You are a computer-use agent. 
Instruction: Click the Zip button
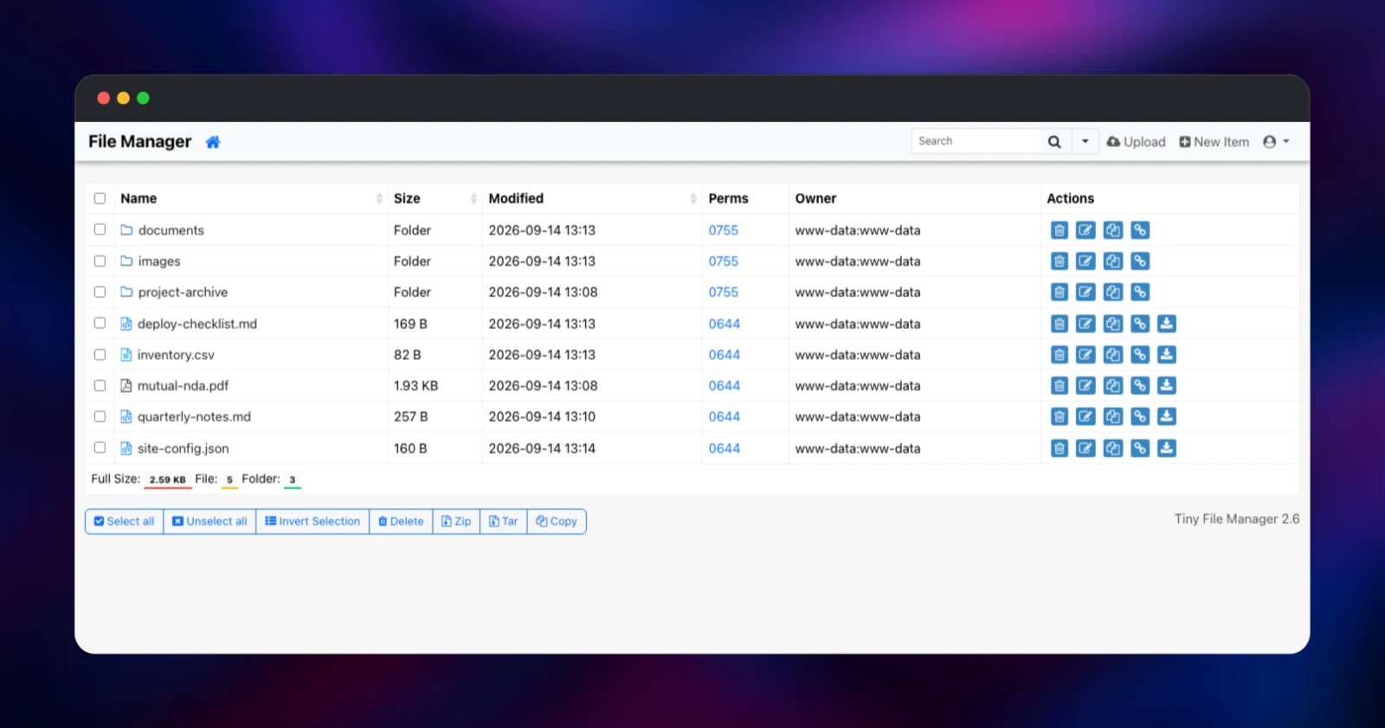click(456, 521)
